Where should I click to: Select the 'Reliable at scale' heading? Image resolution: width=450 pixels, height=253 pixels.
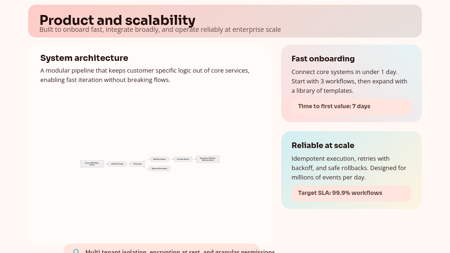[x=322, y=145]
